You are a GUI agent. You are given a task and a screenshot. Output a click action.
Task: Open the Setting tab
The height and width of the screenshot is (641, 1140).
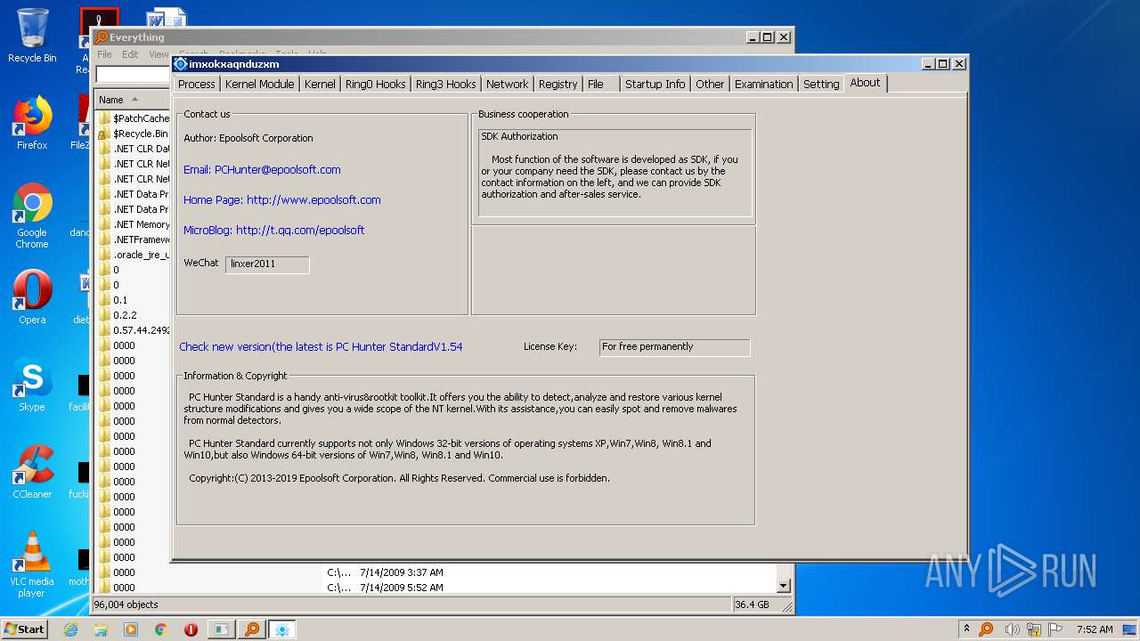[821, 84]
